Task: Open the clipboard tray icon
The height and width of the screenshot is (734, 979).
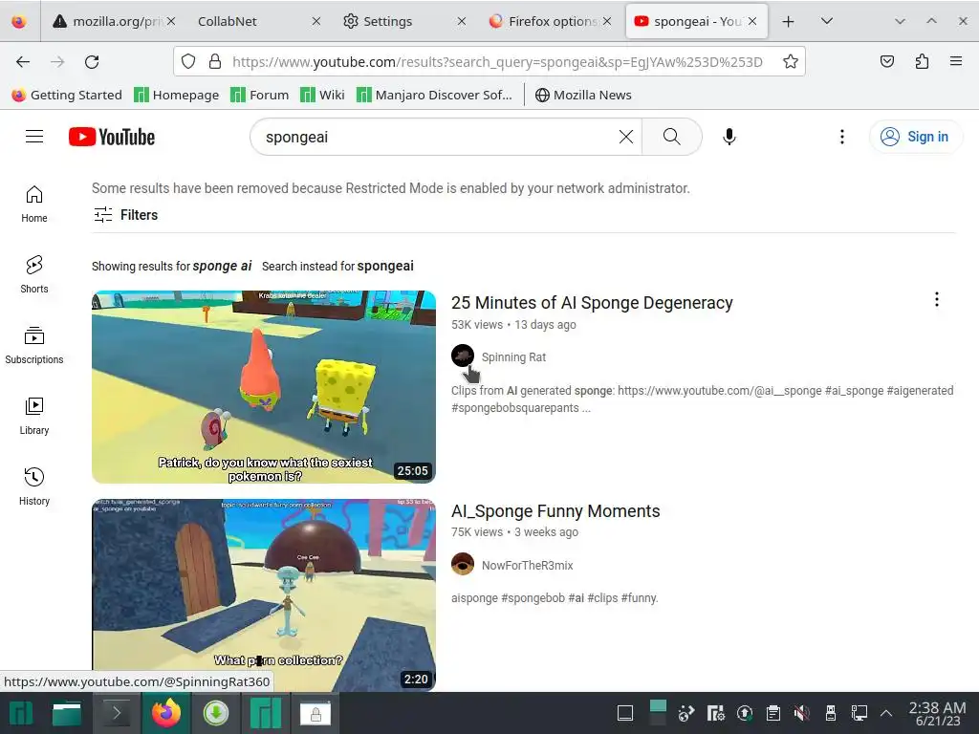Action: [x=772, y=713]
